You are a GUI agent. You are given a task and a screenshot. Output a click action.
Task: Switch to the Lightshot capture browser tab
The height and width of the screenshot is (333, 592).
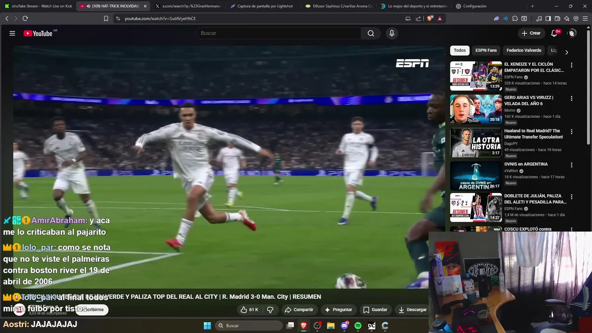pyautogui.click(x=264, y=6)
